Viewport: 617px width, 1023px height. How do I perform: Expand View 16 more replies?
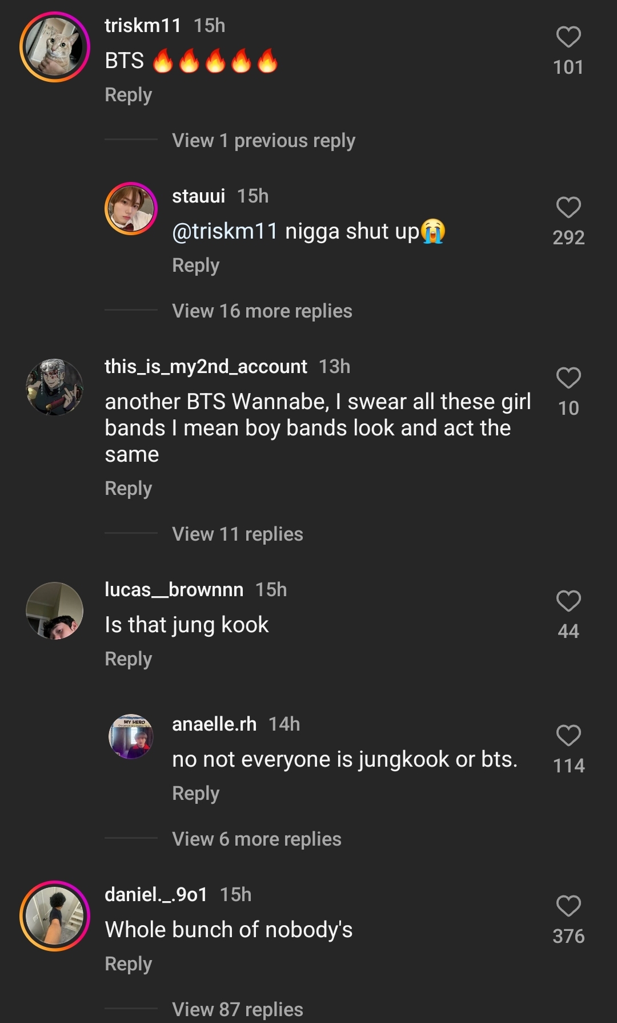click(x=262, y=311)
